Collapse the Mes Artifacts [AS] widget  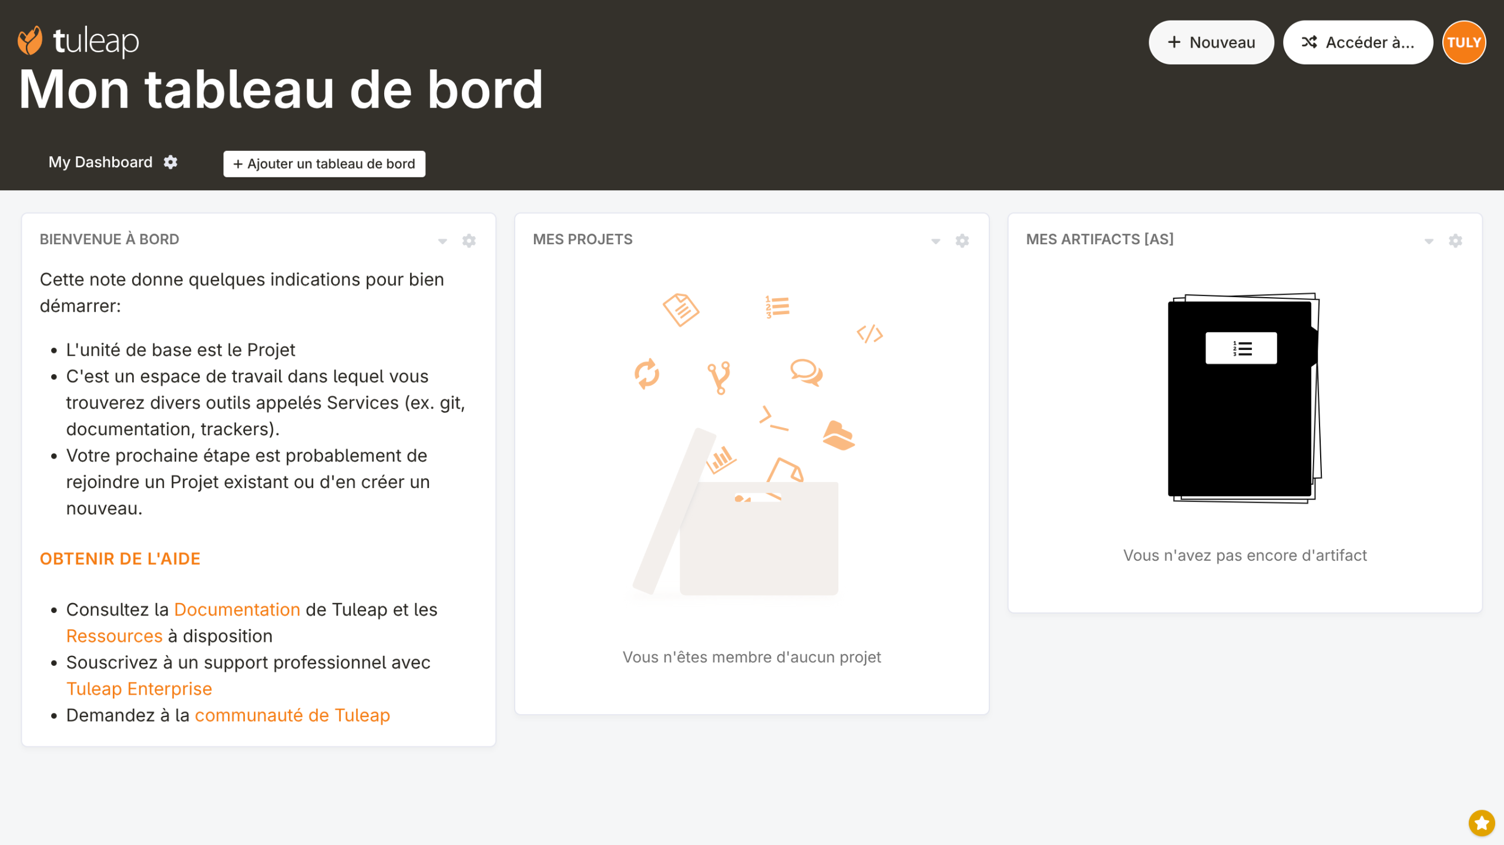[x=1429, y=241]
